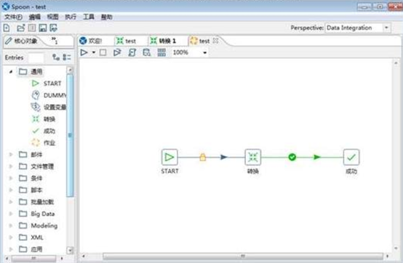Run the job with the play icon

(84, 52)
